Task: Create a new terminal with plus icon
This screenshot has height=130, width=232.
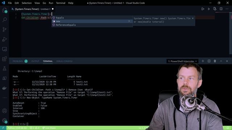Action: tap(203, 61)
